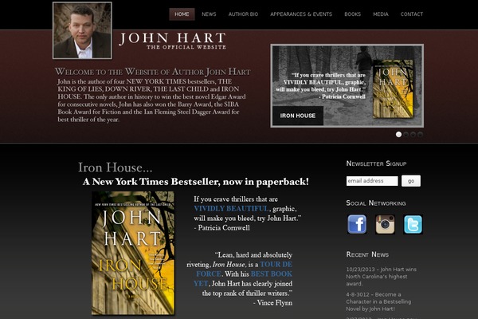This screenshot has height=319, width=478.
Task: Click the email address newsletter field
Action: coord(372,181)
